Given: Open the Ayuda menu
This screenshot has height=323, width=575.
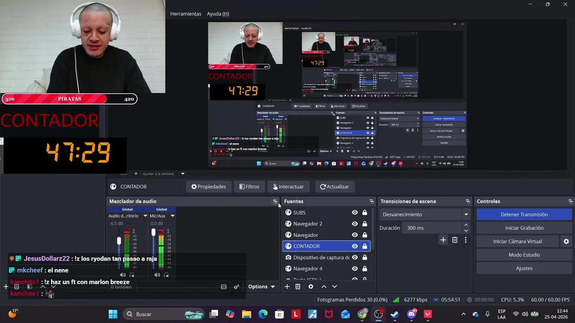Looking at the screenshot, I should point(218,14).
